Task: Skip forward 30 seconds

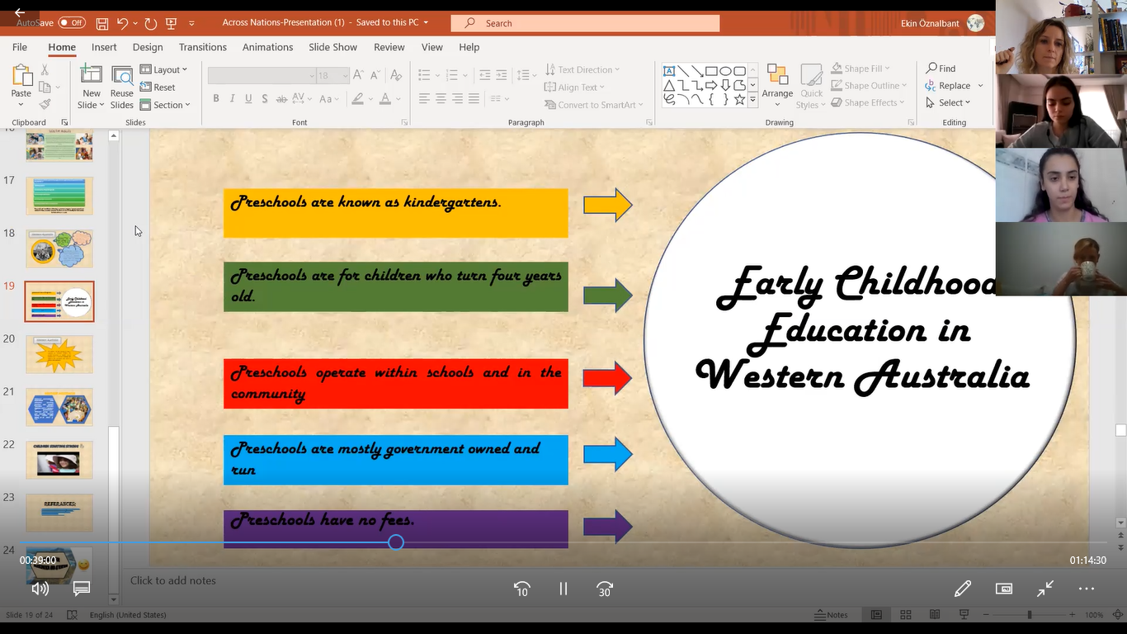Action: pyautogui.click(x=605, y=589)
